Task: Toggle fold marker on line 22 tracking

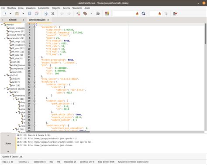Action: click(34, 82)
